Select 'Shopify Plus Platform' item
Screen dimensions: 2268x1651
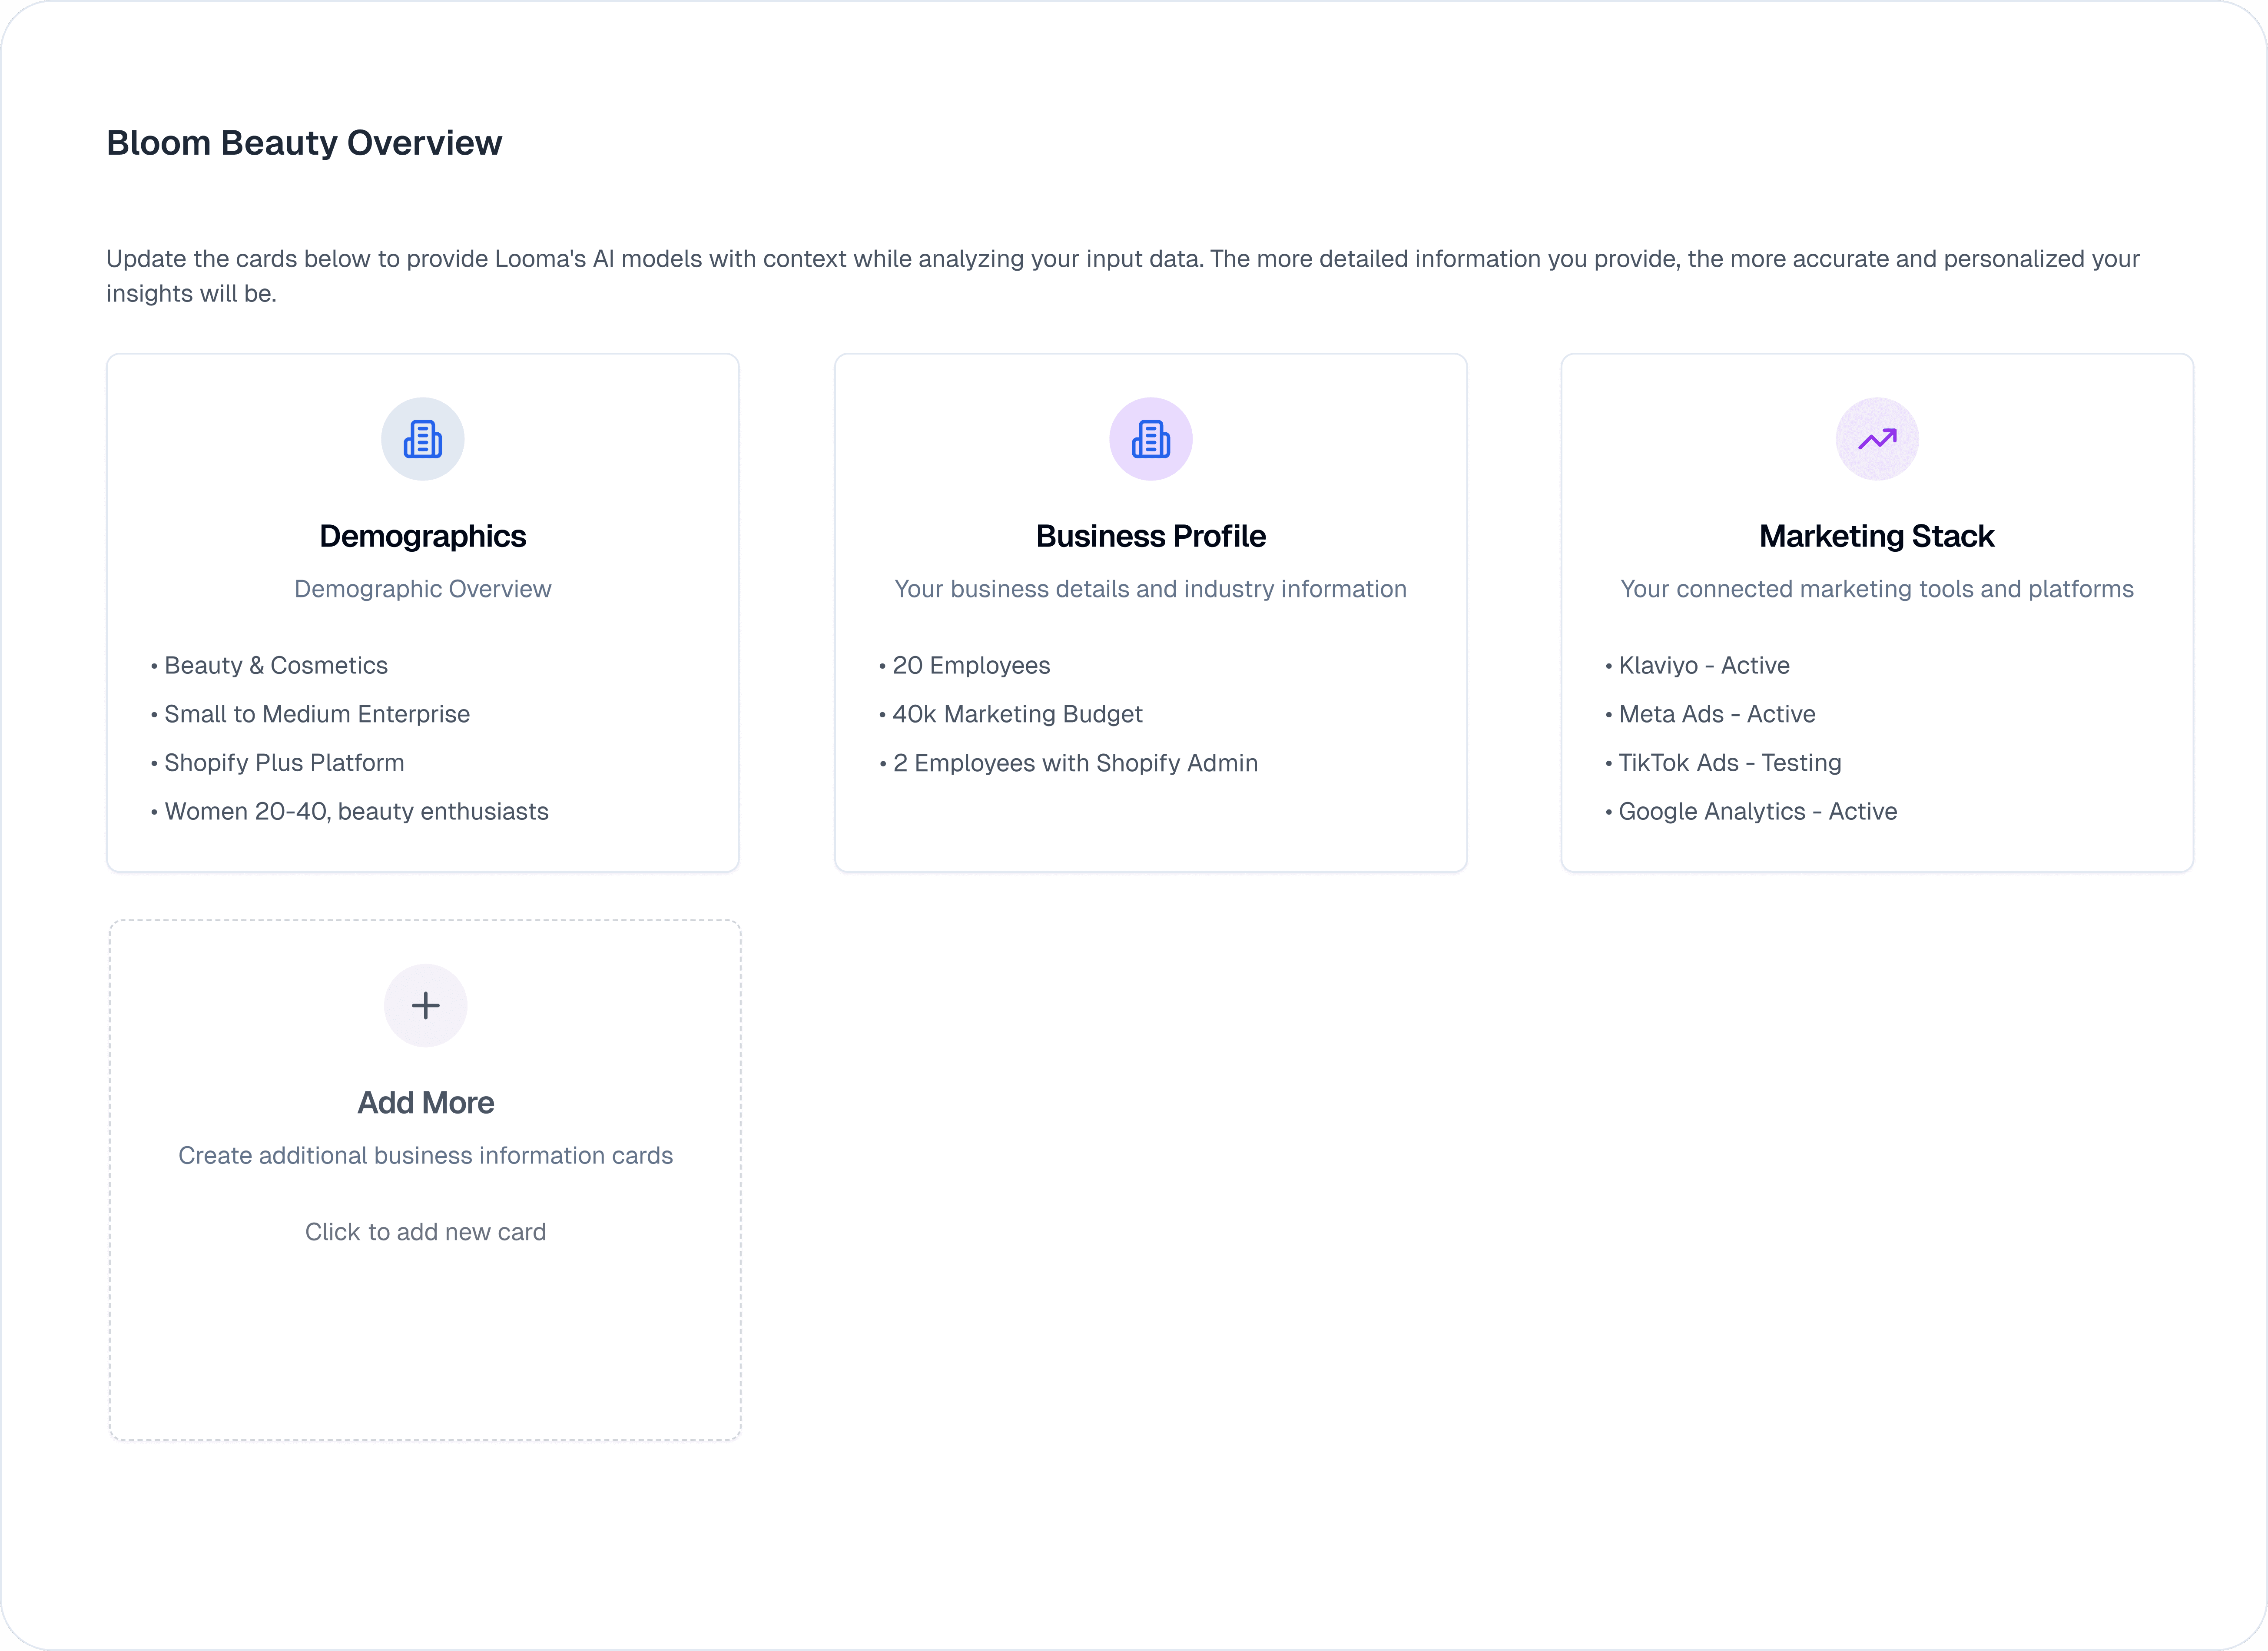click(x=278, y=763)
